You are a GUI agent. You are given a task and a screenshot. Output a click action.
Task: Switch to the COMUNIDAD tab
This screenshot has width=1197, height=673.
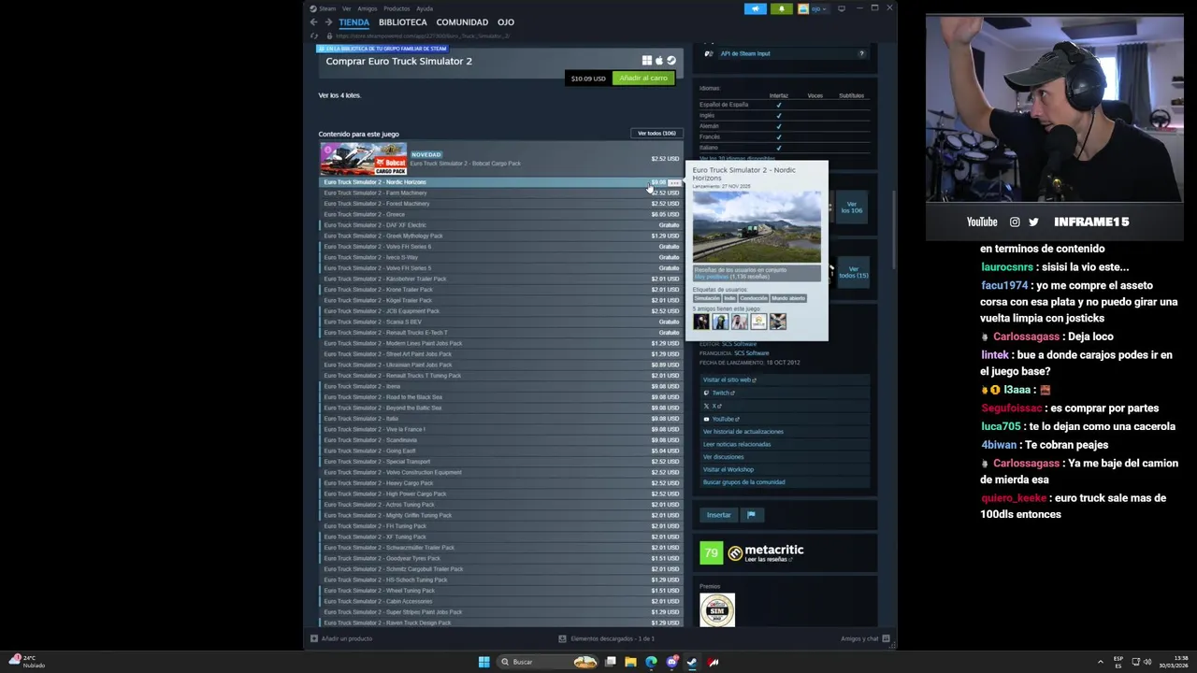click(x=462, y=22)
